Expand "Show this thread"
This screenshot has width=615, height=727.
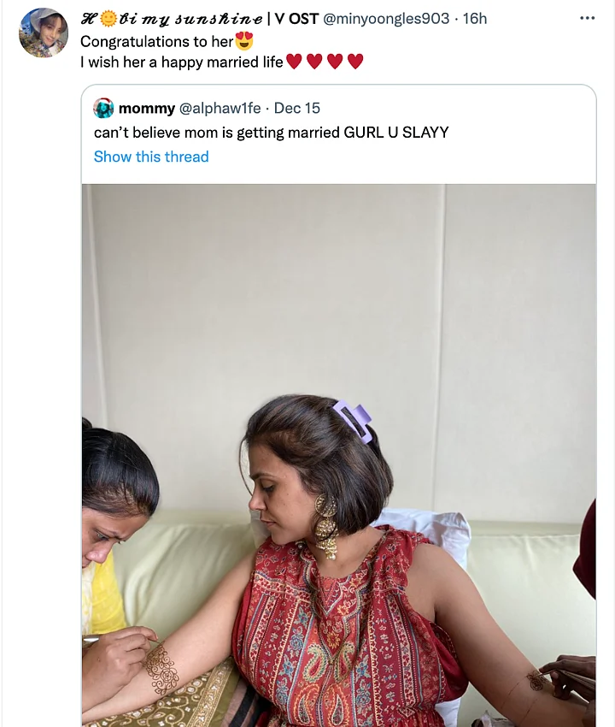click(151, 157)
